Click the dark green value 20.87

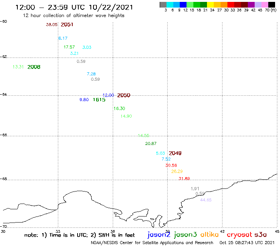pyautogui.click(x=151, y=143)
